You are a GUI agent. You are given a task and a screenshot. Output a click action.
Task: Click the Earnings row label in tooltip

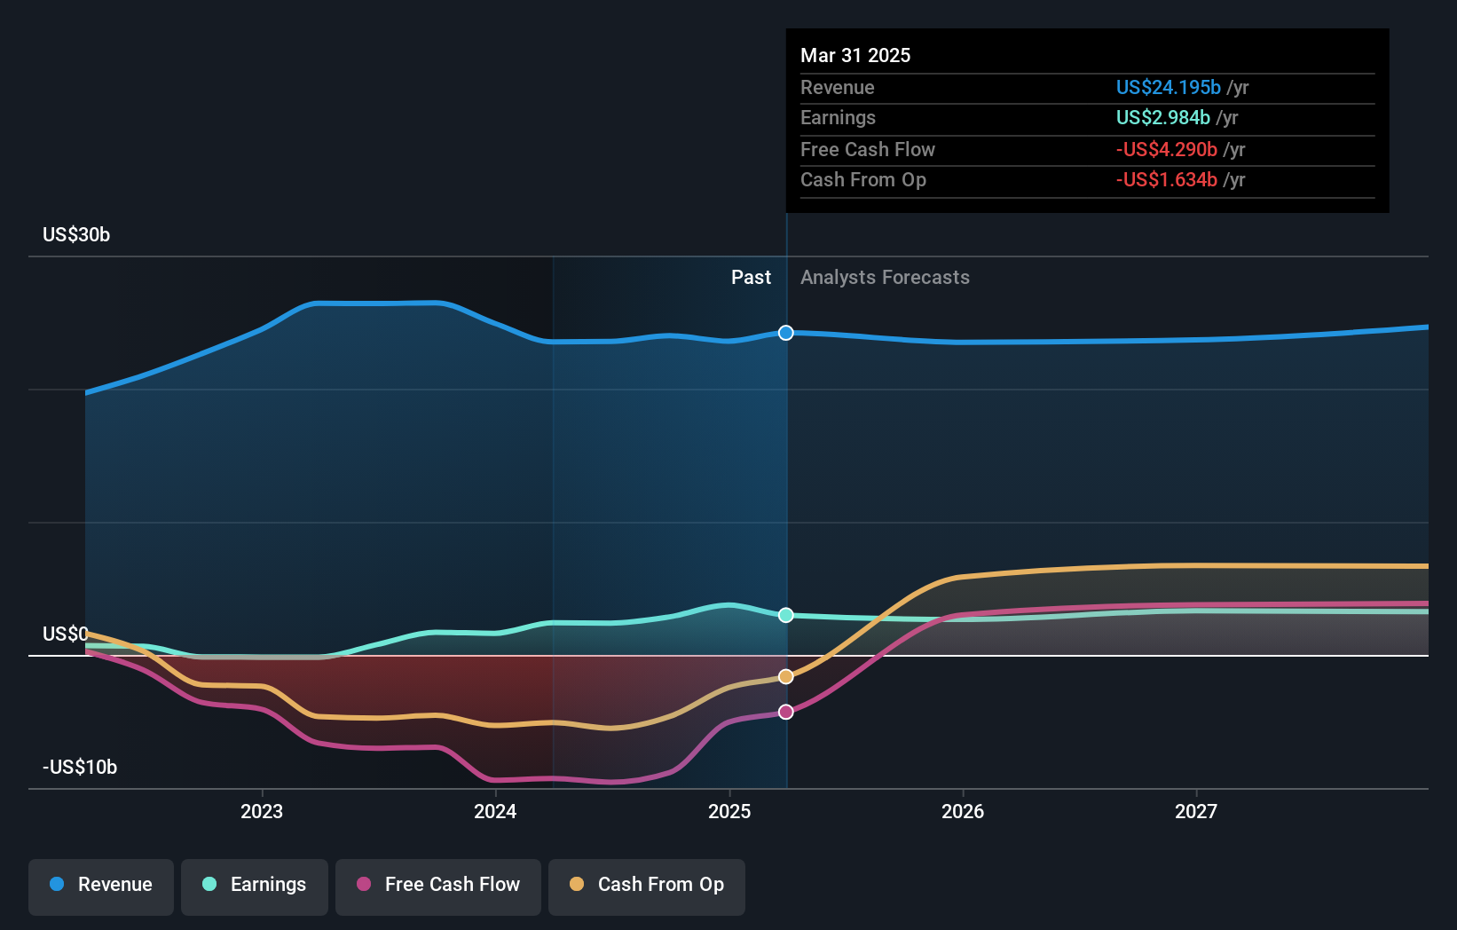(838, 117)
